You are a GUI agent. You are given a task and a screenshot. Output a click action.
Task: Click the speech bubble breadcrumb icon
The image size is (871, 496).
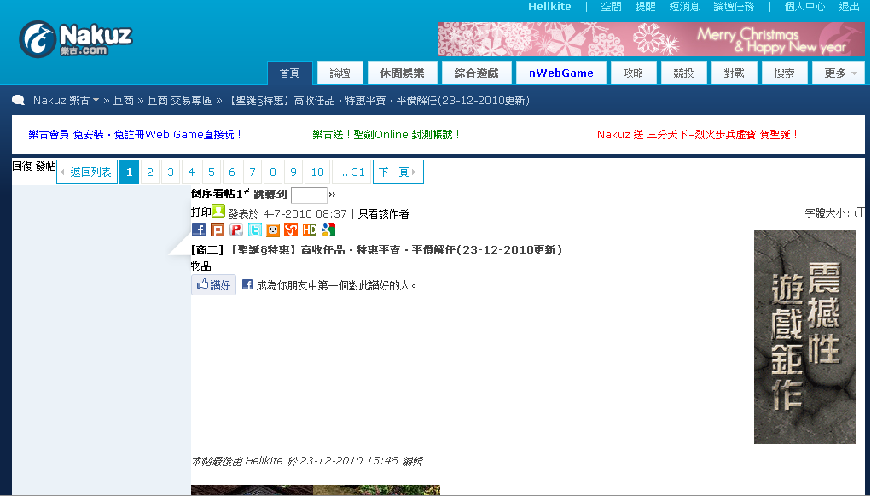coord(18,100)
